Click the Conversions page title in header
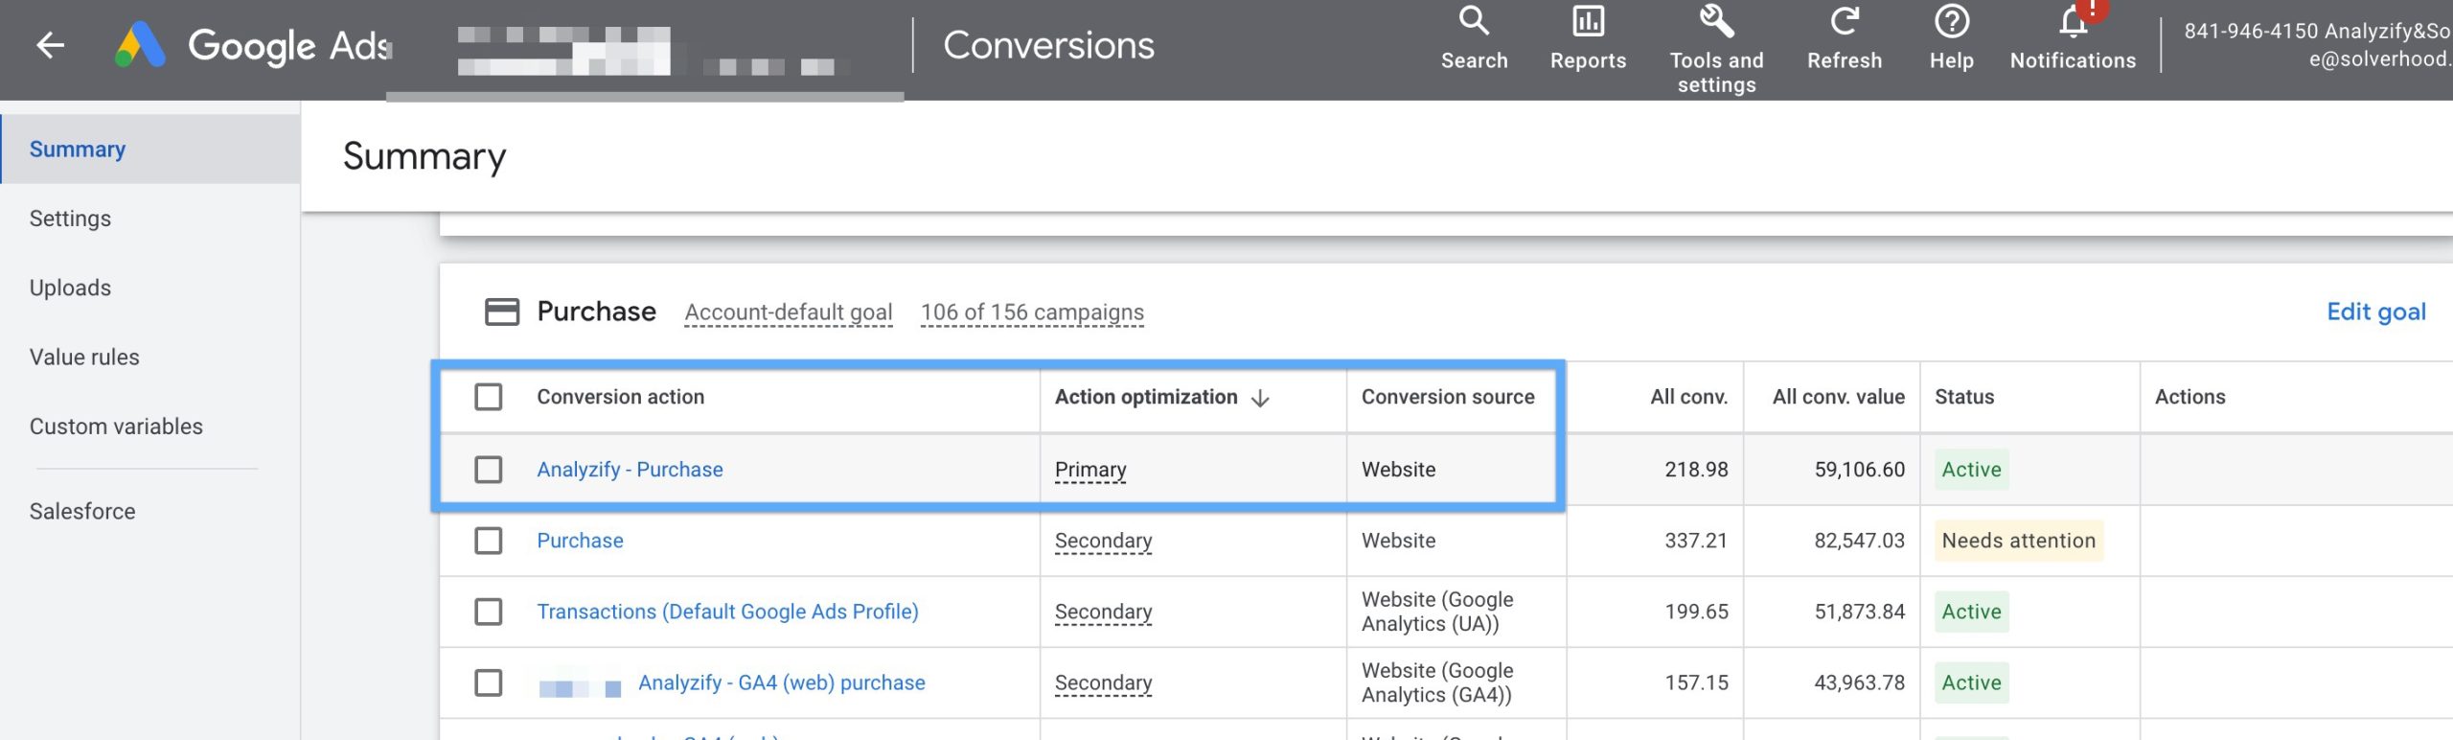2453x740 pixels. tap(1048, 45)
